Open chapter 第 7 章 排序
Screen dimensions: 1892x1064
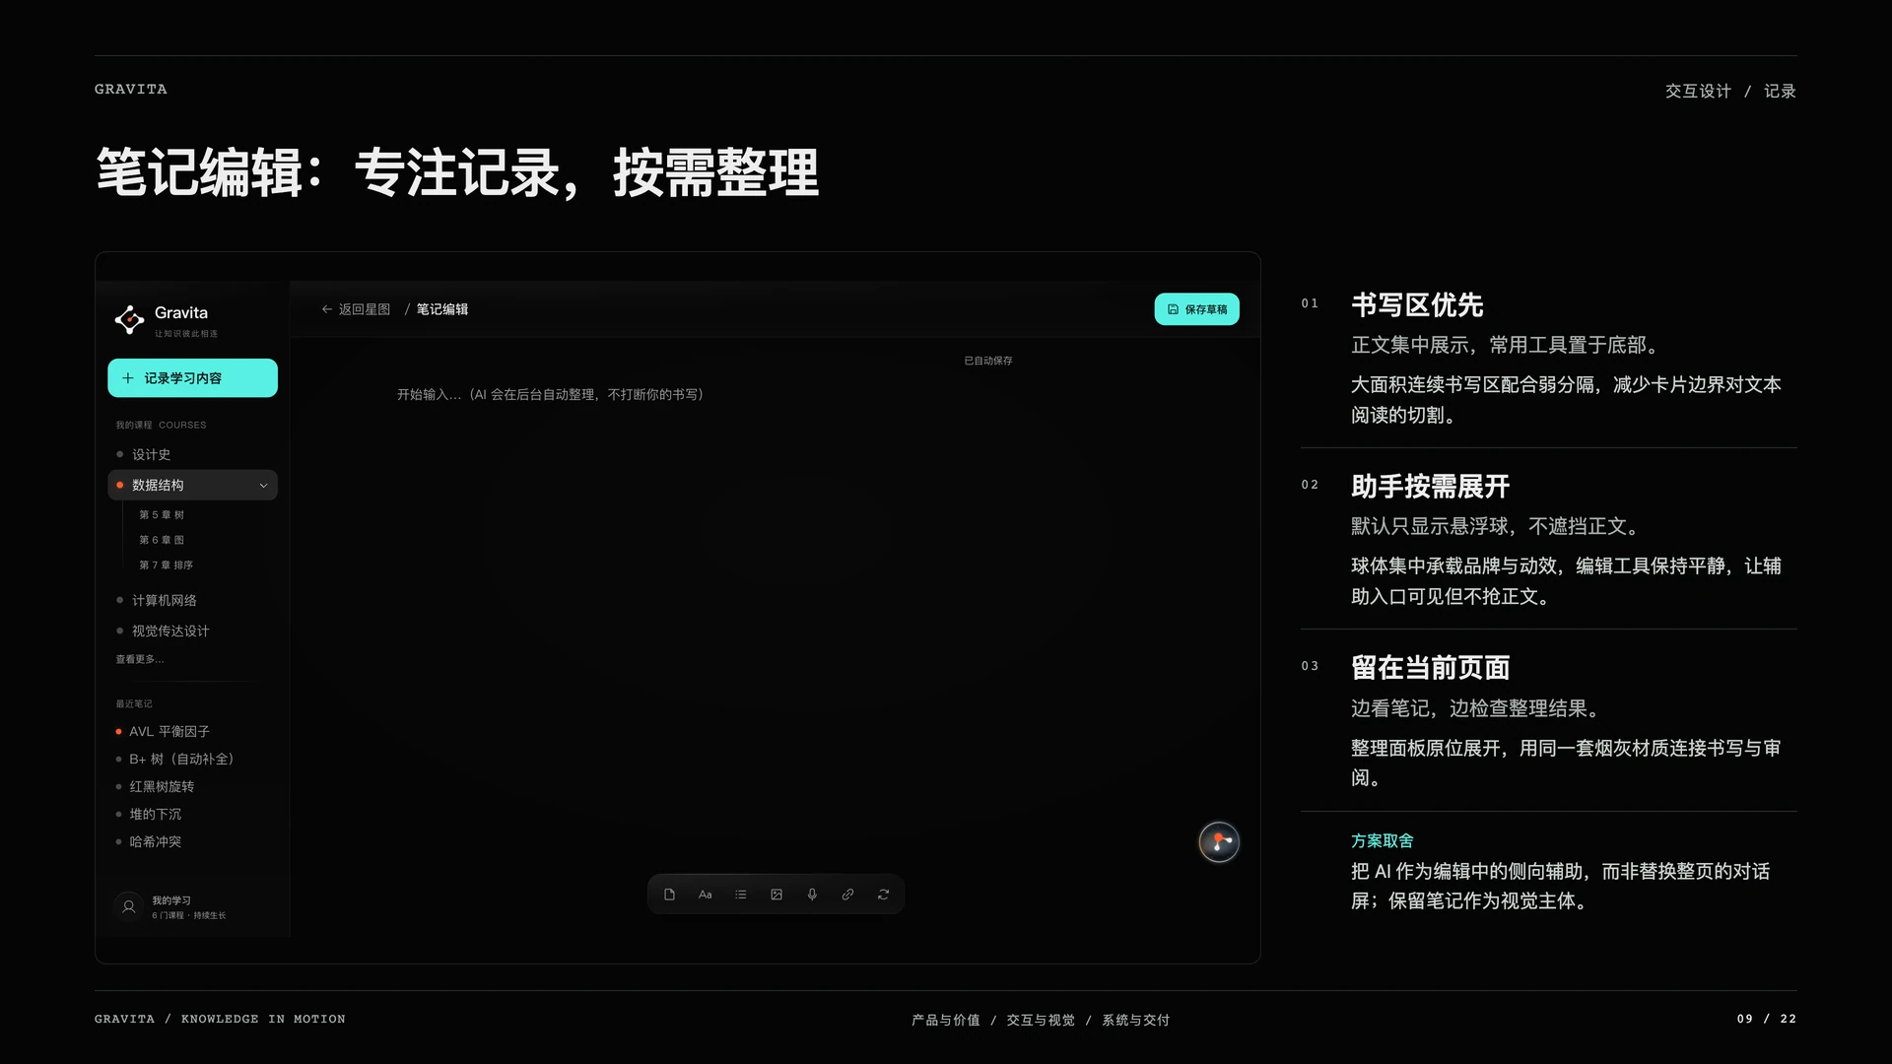(x=166, y=565)
